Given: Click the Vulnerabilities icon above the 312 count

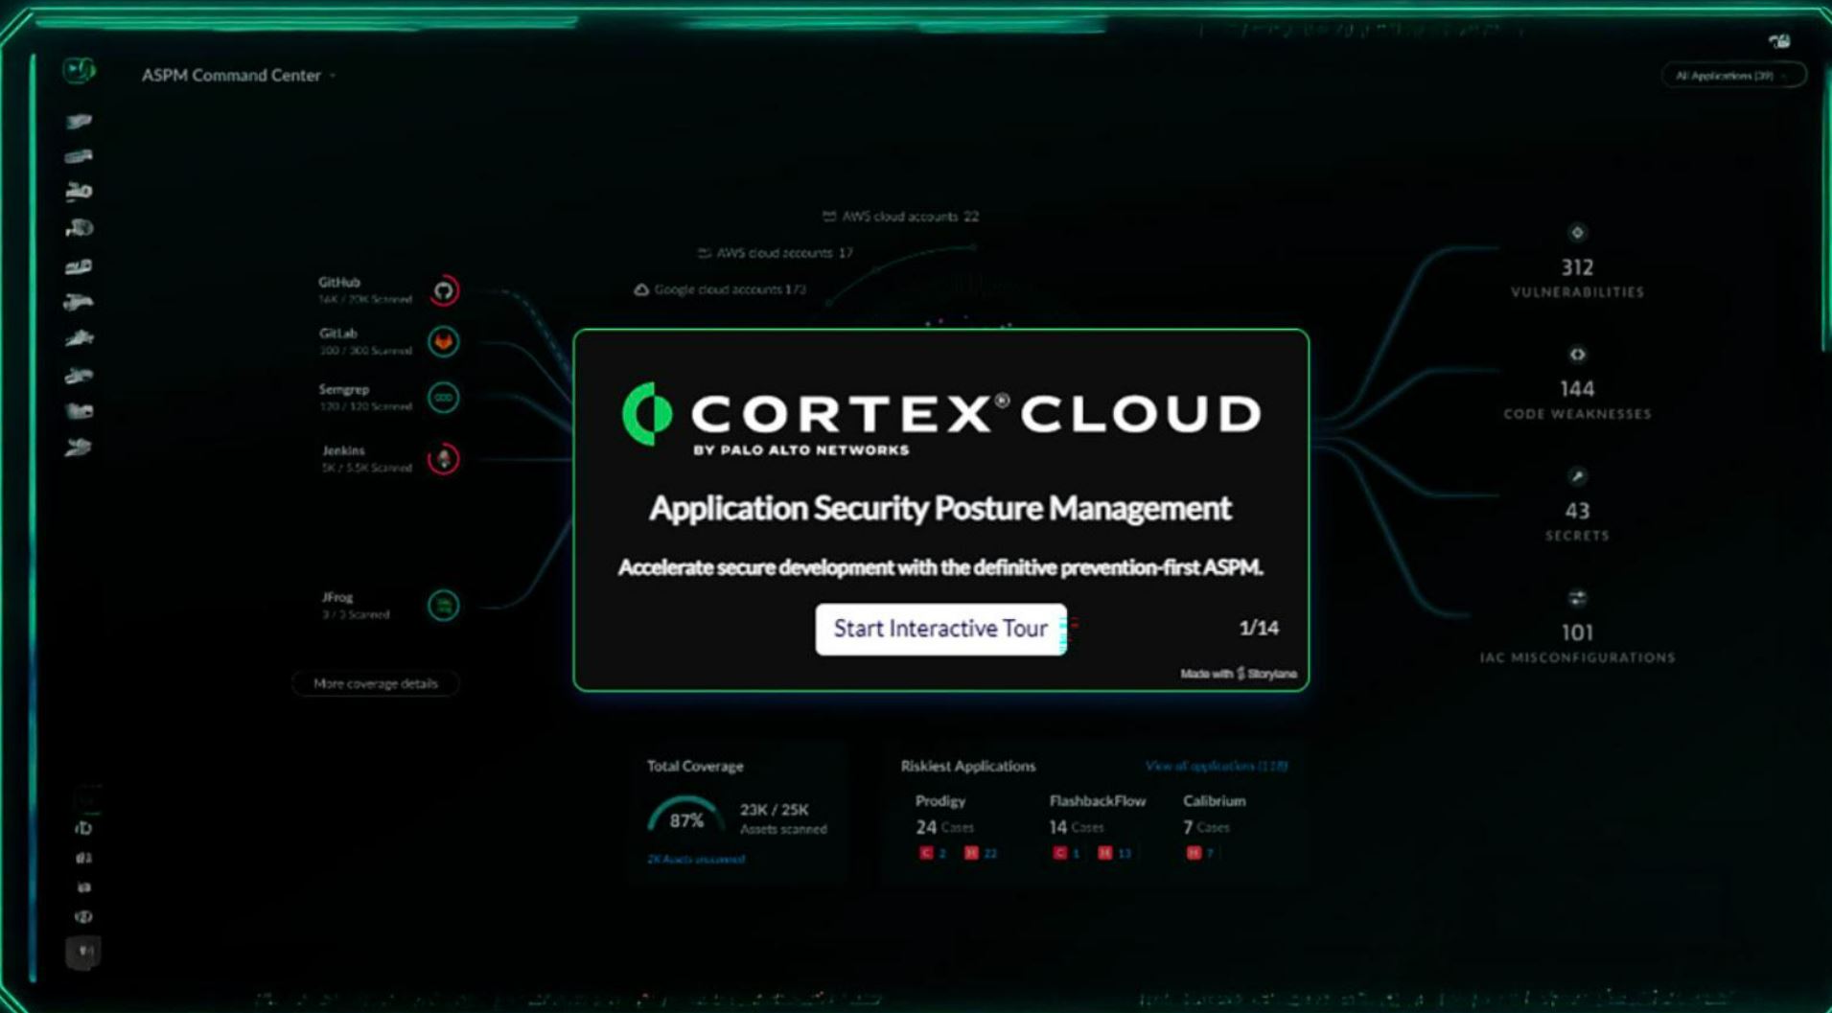Looking at the screenshot, I should [1576, 233].
